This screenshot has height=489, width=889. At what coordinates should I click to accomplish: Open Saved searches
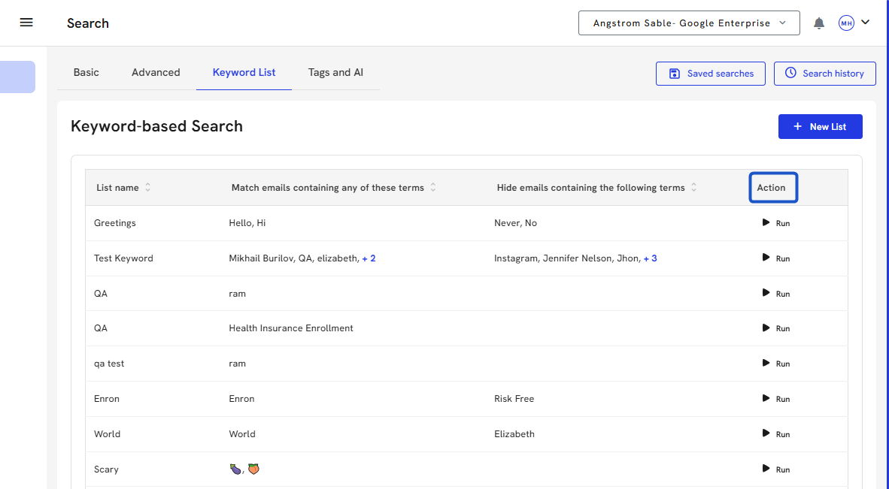[x=711, y=74]
